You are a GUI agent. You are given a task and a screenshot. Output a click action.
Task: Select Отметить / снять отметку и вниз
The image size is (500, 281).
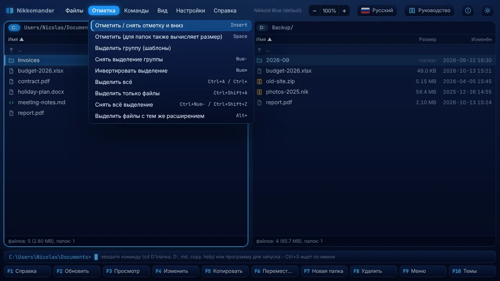tap(171, 25)
